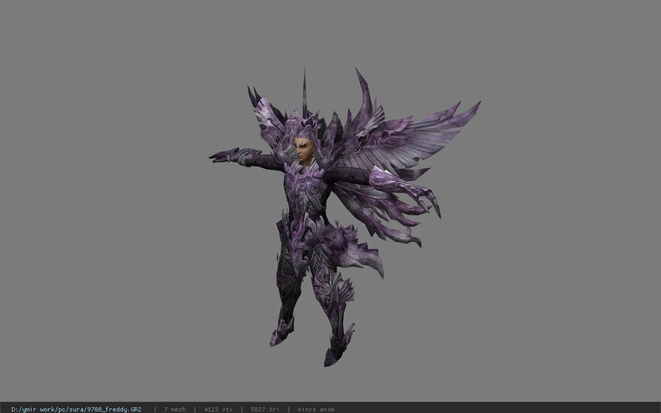Viewport: 661px width, 413px height.
Task: Click the 'nincs anim' status text
Action: pos(316,409)
